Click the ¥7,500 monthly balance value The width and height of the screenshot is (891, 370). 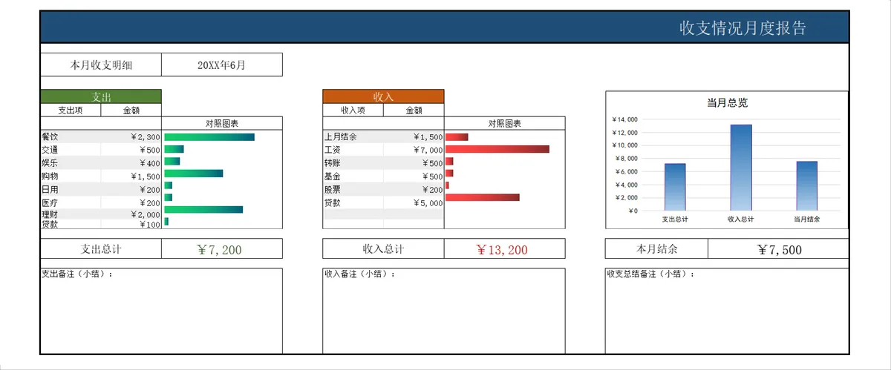[778, 249]
